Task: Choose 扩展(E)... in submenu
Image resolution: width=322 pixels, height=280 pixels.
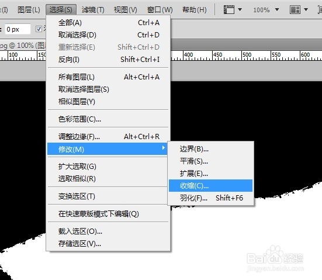Action: [211, 174]
